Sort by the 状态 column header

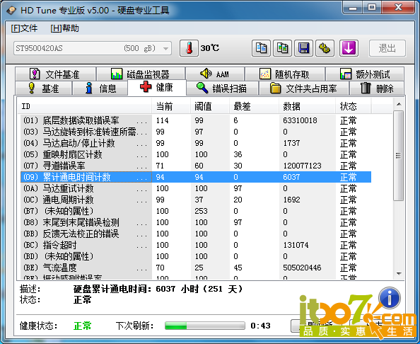coord(354,106)
